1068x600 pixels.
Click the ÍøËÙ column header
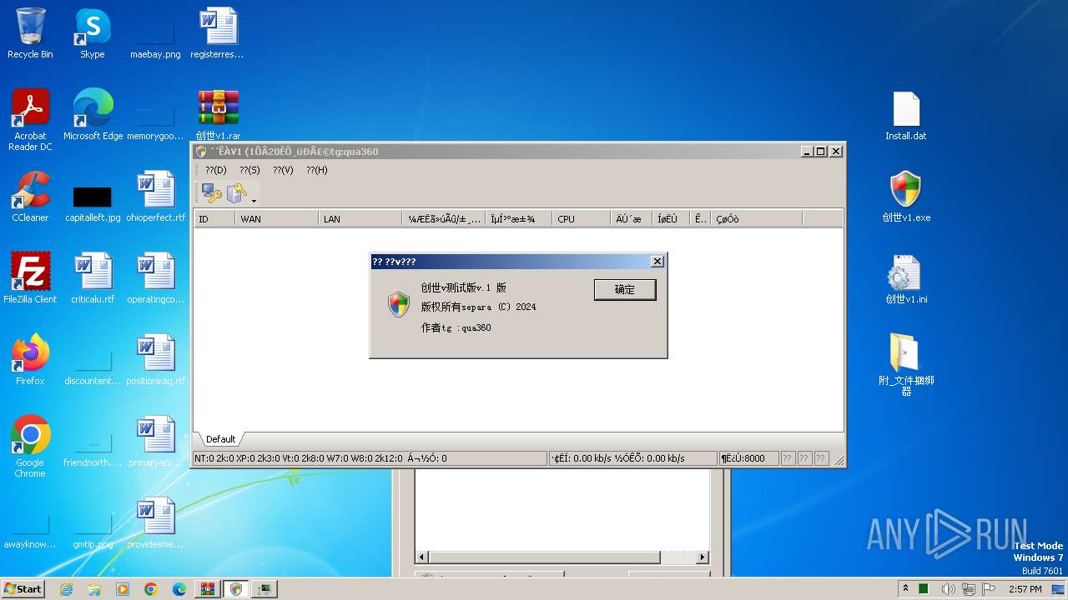[x=671, y=219]
